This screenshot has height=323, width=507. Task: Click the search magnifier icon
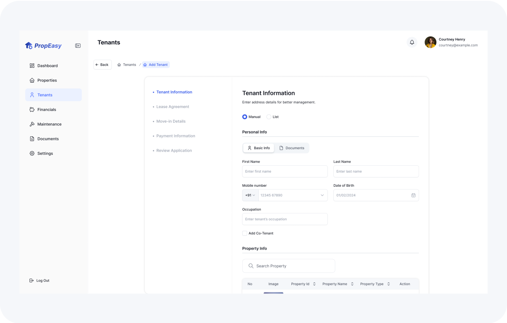click(x=251, y=266)
